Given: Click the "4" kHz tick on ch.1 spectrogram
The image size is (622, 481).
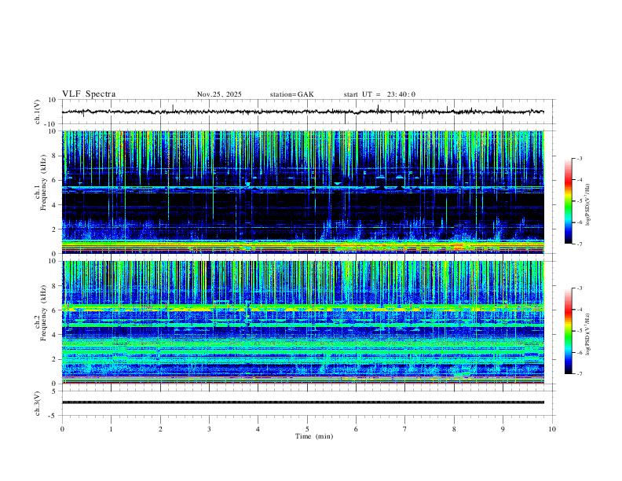Looking at the screenshot, I should (x=55, y=205).
